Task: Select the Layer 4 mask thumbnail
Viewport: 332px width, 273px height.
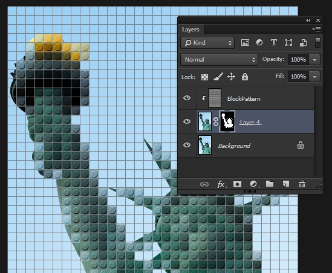Action: tap(227, 121)
